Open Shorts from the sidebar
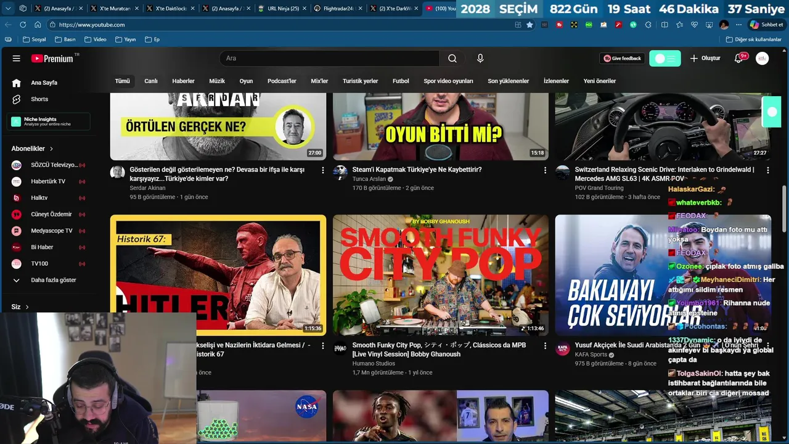 tap(39, 99)
